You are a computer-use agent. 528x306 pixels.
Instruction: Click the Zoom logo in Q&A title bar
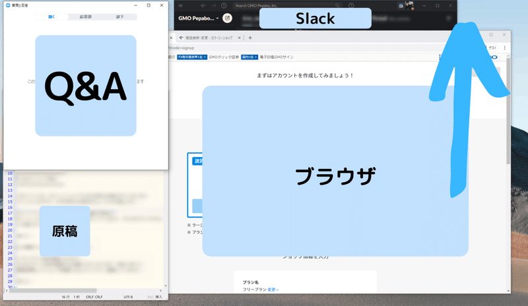[8, 5]
